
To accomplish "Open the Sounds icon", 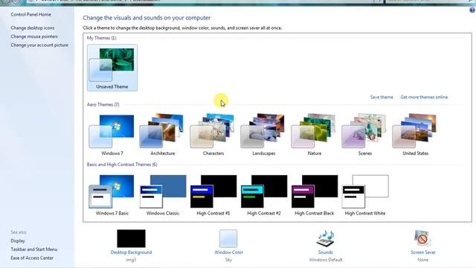I will tap(326, 238).
